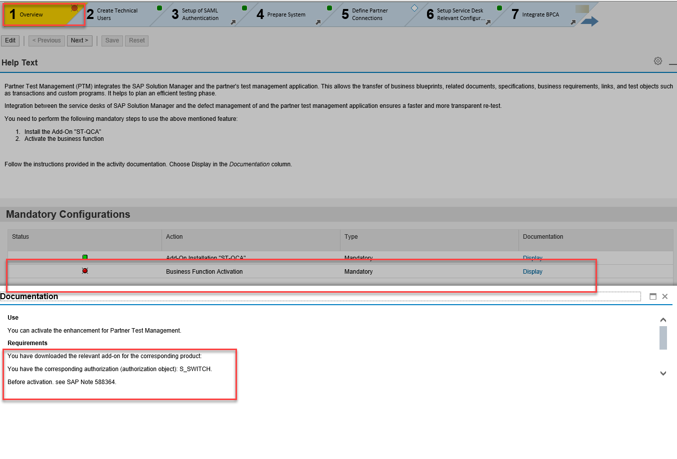This screenshot has width=677, height=459.
Task: Click the substep arrow icon on step 7
Action: click(x=573, y=22)
